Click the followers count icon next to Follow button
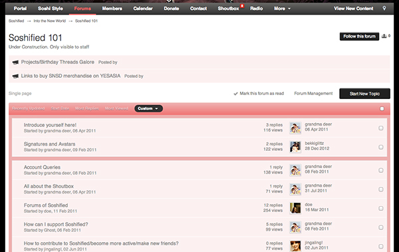Screen dimensions: 399x252 click(x=384, y=36)
